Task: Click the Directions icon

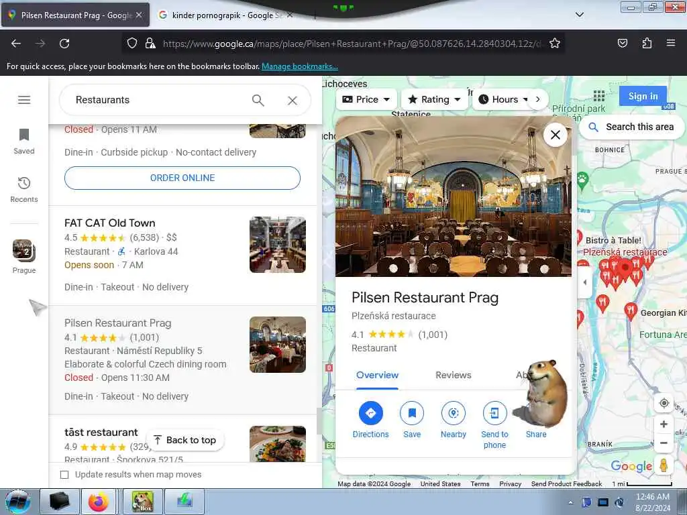Action: click(370, 413)
